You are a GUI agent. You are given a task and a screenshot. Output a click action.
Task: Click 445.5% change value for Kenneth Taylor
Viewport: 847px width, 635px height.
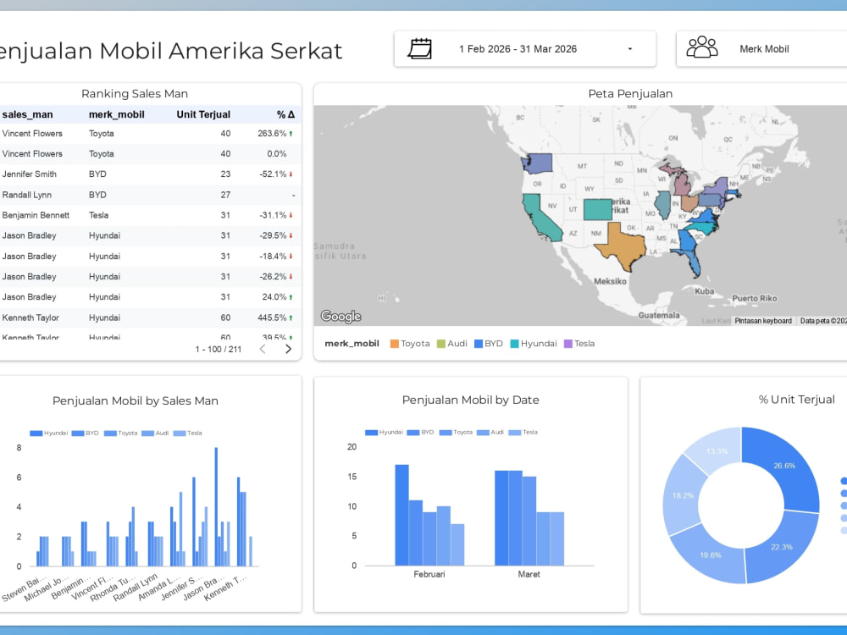click(272, 317)
